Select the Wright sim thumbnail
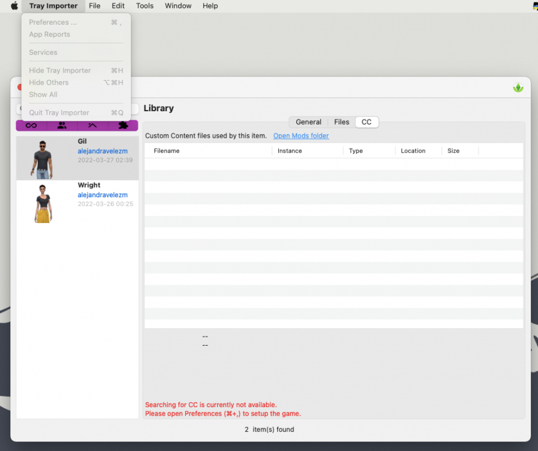This screenshot has height=451, width=538. pos(43,204)
